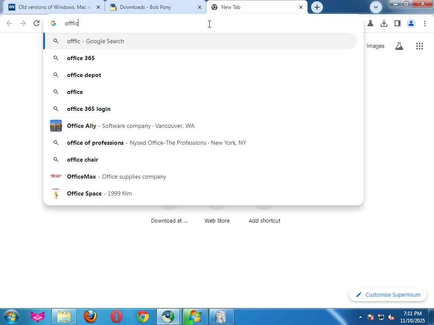Show hidden system tray icons arrow
The image size is (434, 325).
[360, 317]
